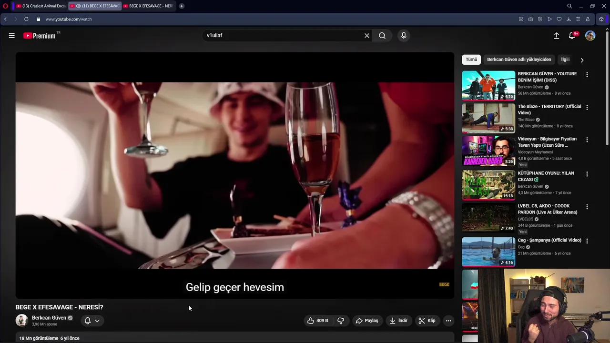Clear the search box text
The image size is (610, 343).
click(367, 36)
